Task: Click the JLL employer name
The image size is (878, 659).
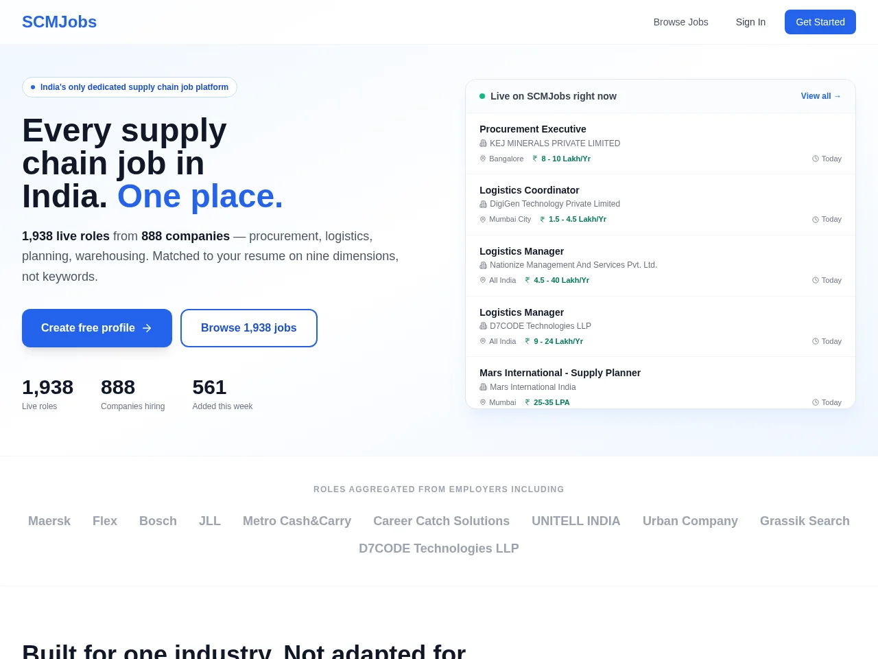Action: [x=210, y=521]
